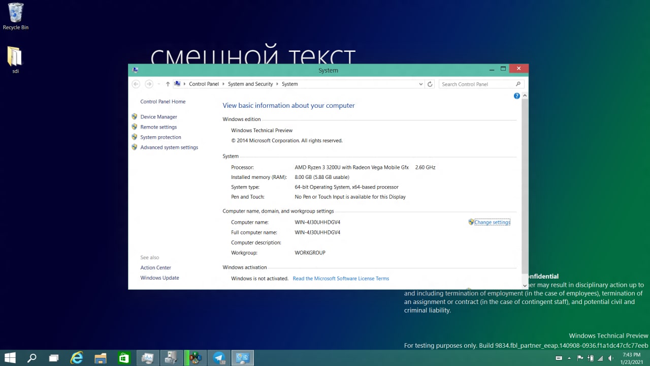The width and height of the screenshot is (650, 366).
Task: Open Help with the question mark icon
Action: tap(517, 96)
